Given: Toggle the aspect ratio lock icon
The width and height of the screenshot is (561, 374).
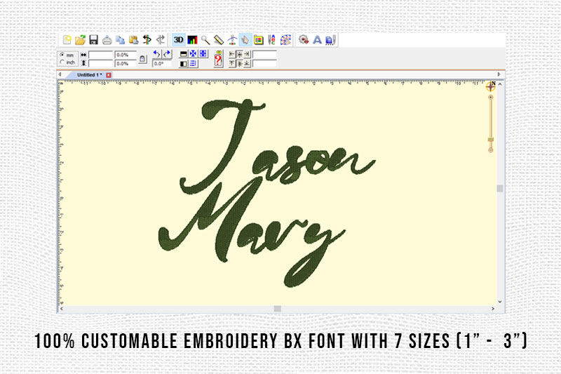Looking at the screenshot, I should coord(143,59).
